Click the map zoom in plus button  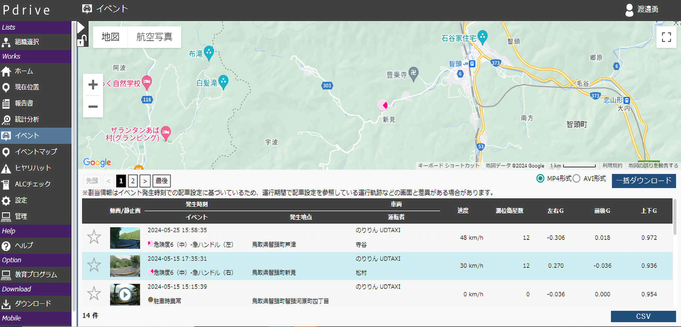93,85
